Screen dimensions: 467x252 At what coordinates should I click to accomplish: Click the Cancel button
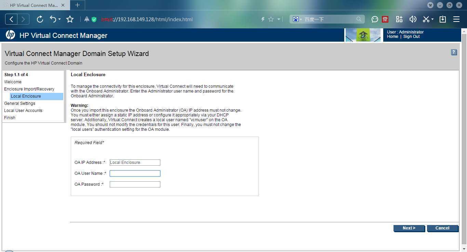(442, 228)
